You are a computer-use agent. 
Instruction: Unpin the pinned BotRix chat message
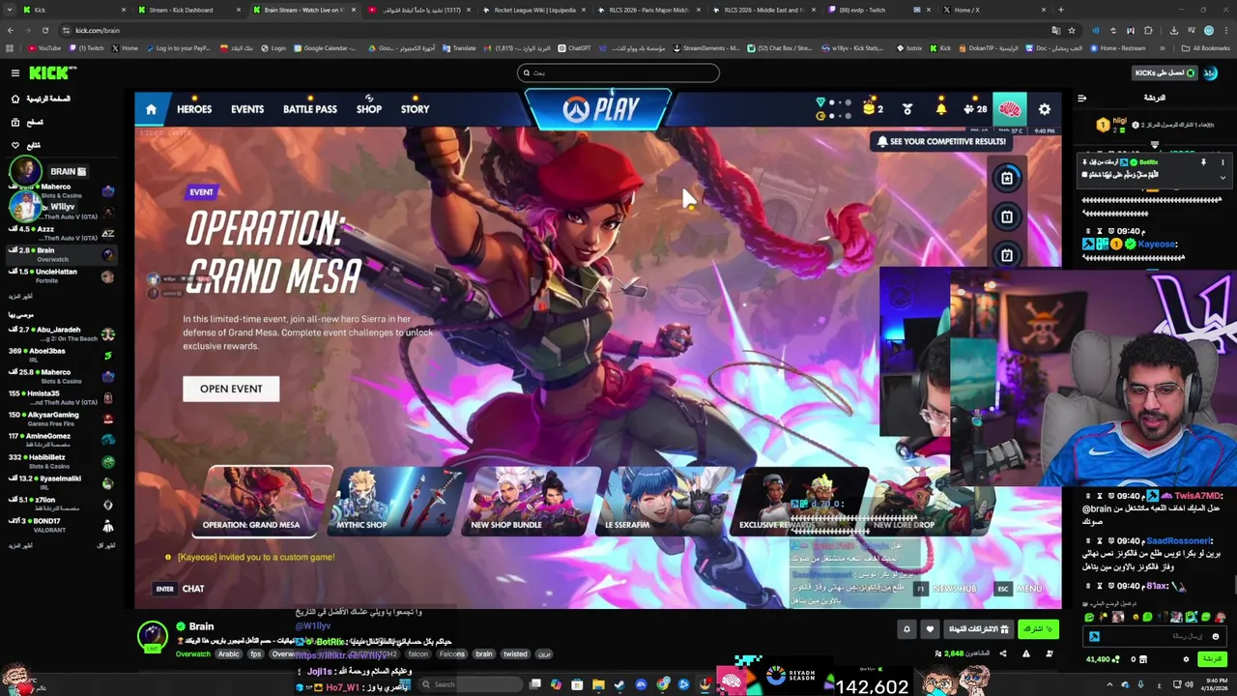1203,162
